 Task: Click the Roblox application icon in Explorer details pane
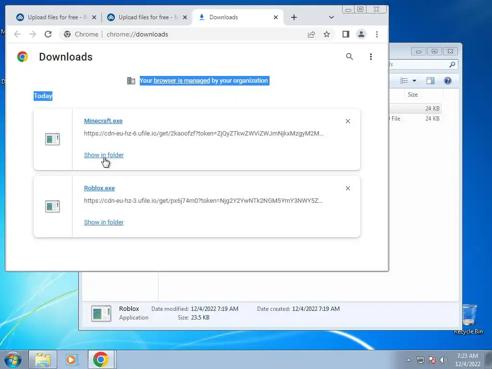(101, 313)
